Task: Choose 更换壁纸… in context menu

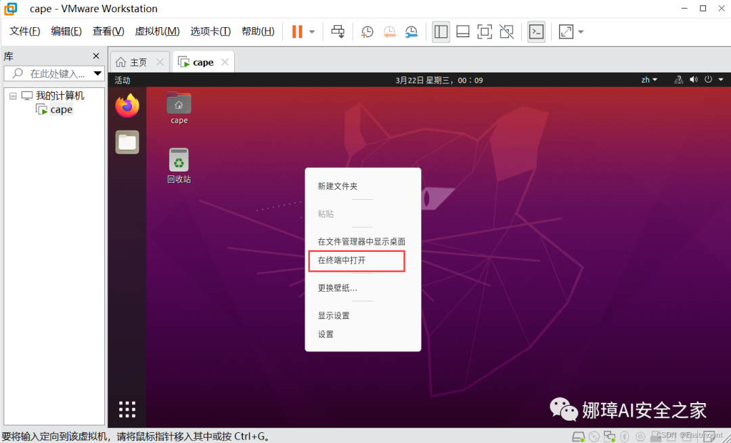Action: tap(338, 288)
